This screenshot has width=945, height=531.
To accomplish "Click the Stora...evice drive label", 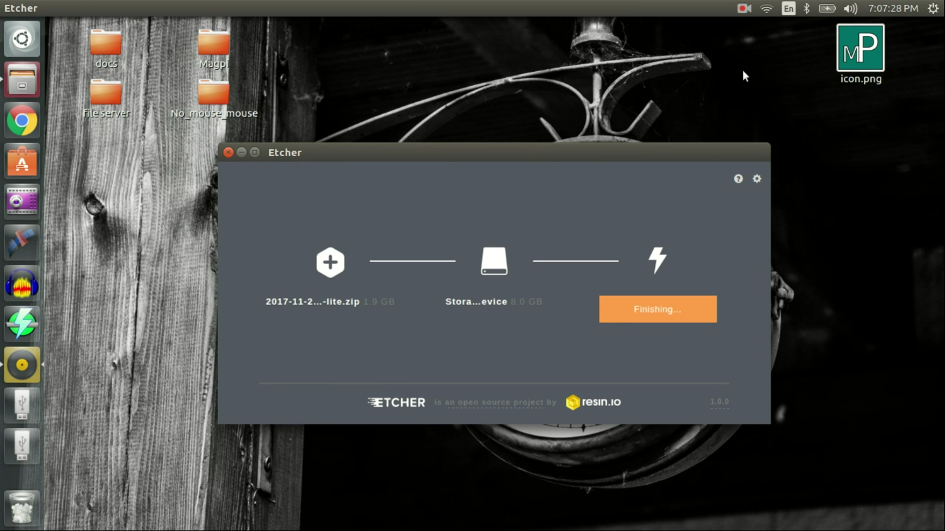I will click(477, 301).
